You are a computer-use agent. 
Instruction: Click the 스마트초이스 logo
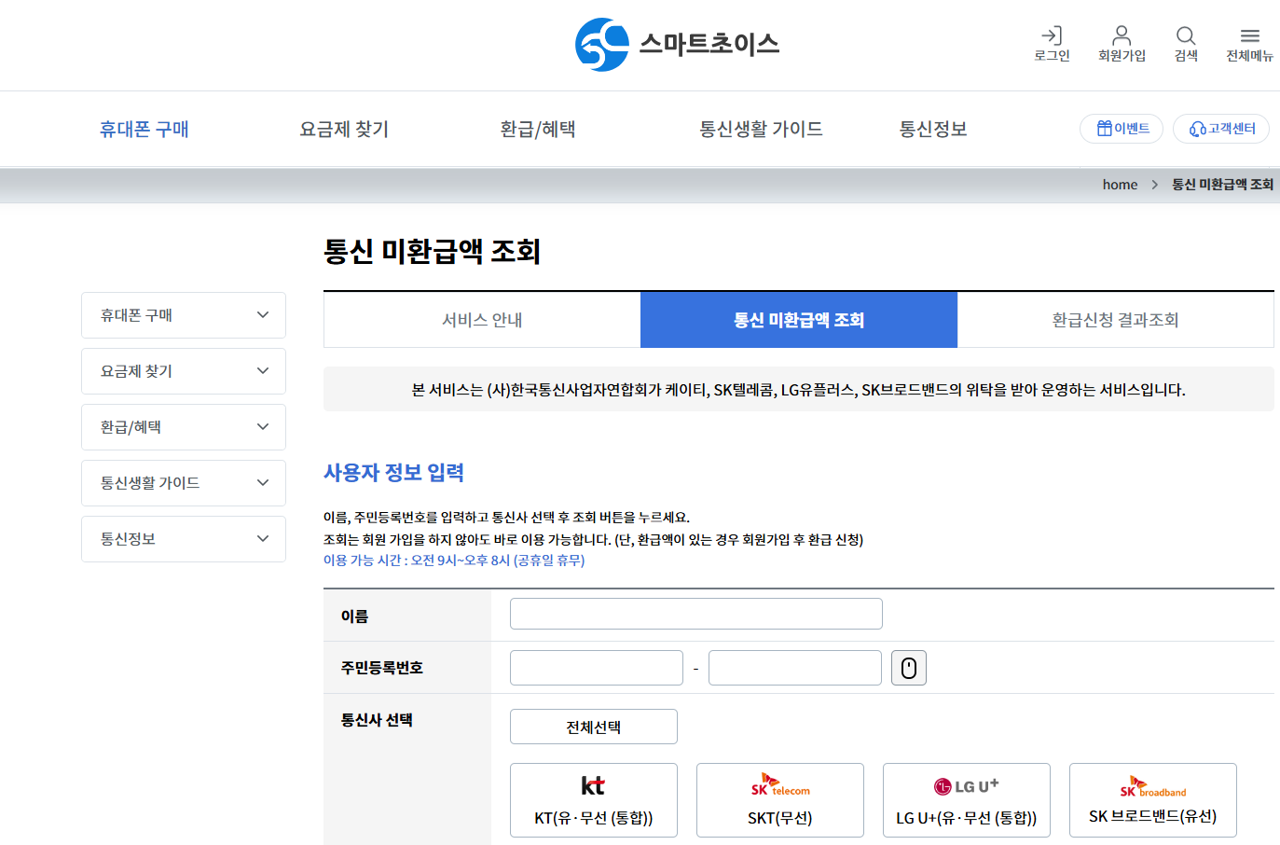click(677, 44)
